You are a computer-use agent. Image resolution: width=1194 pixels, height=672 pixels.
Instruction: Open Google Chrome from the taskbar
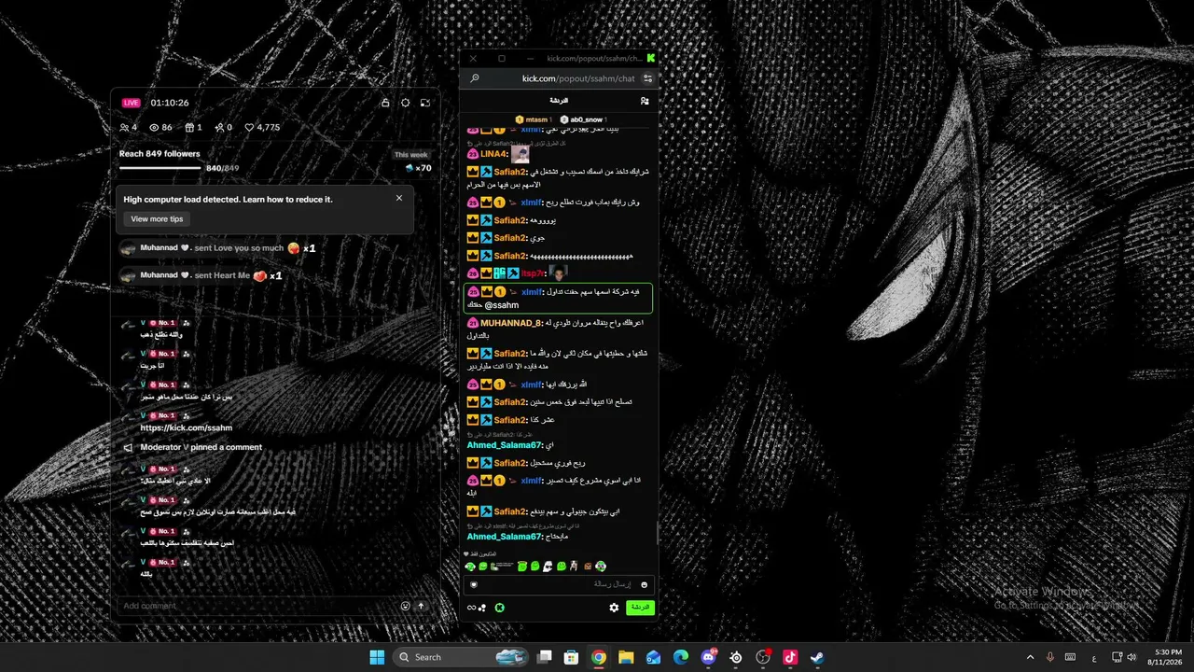pyautogui.click(x=599, y=657)
